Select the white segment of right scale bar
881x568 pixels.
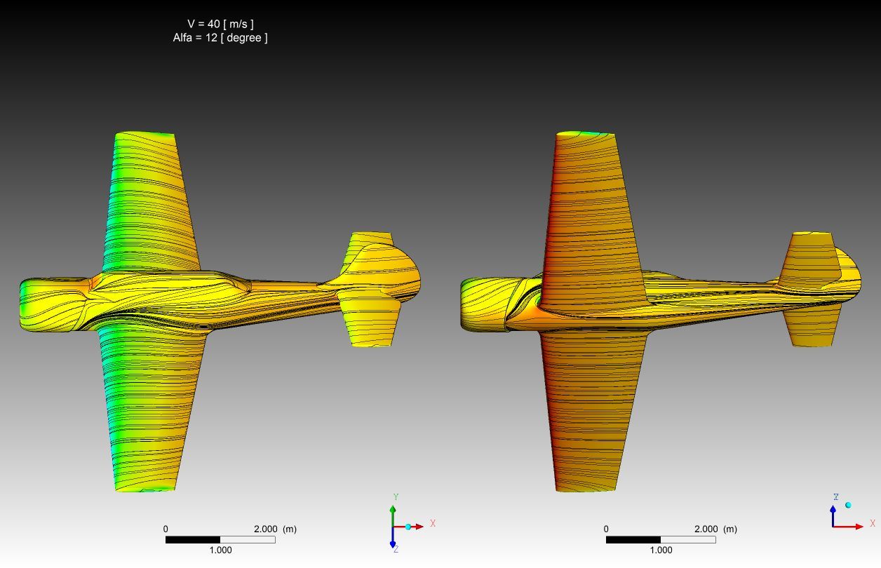[x=687, y=540]
